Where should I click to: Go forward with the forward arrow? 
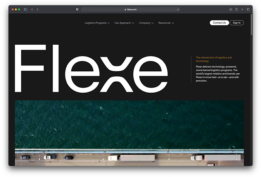click(38, 9)
